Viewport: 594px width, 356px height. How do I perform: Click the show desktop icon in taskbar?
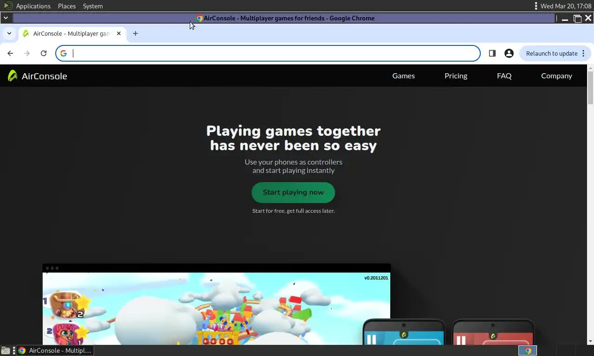(6, 350)
